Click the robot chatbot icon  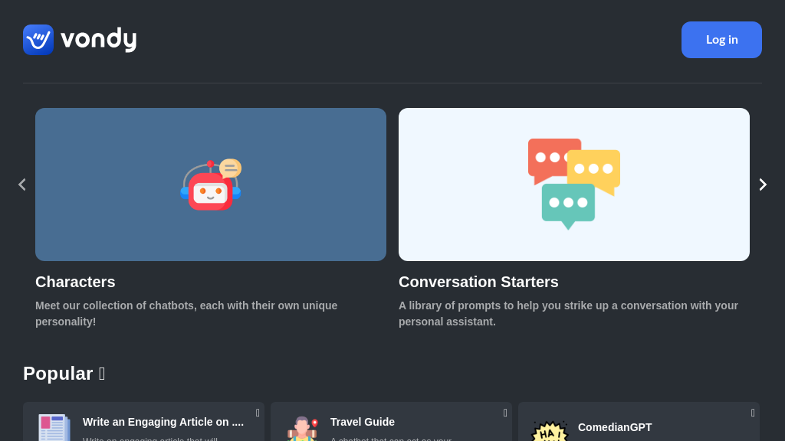[211, 185]
